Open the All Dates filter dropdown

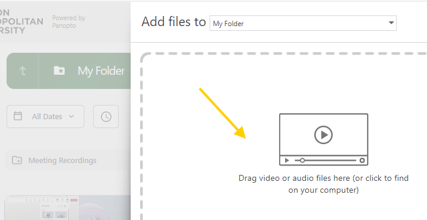(46, 116)
